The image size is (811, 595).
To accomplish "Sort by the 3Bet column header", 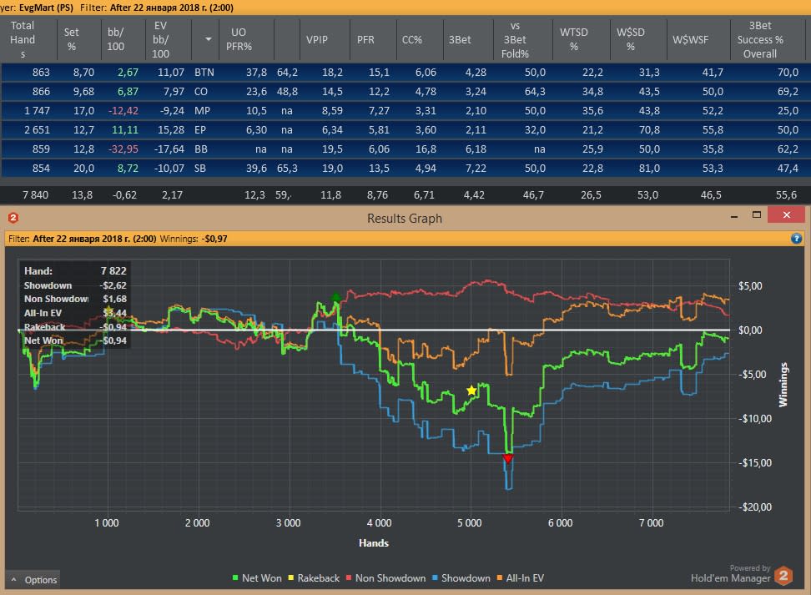I will coord(459,40).
